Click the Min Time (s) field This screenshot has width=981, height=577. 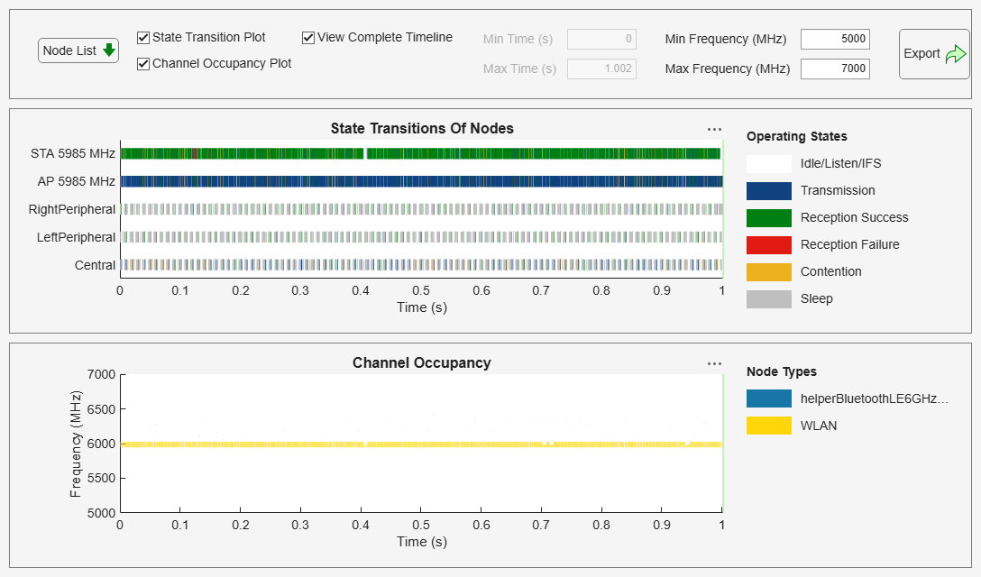click(601, 39)
